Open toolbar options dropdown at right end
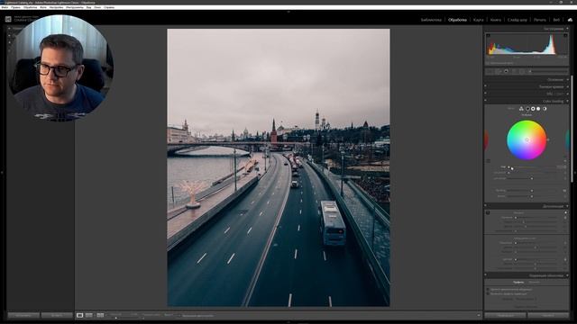 [479, 315]
